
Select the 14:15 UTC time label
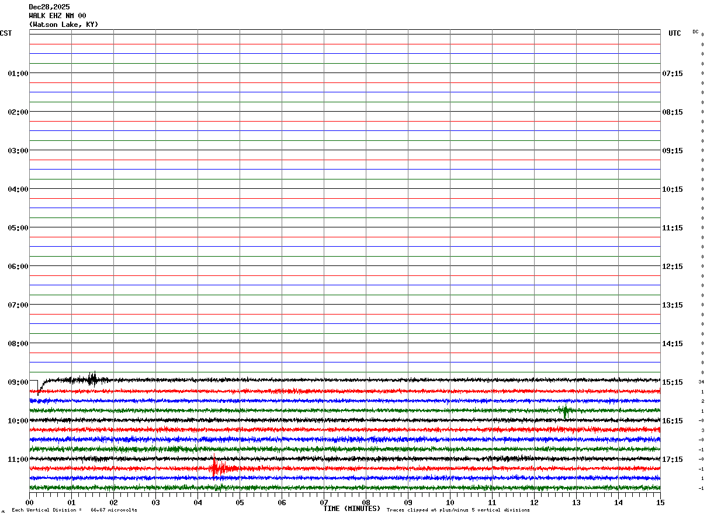click(x=673, y=344)
